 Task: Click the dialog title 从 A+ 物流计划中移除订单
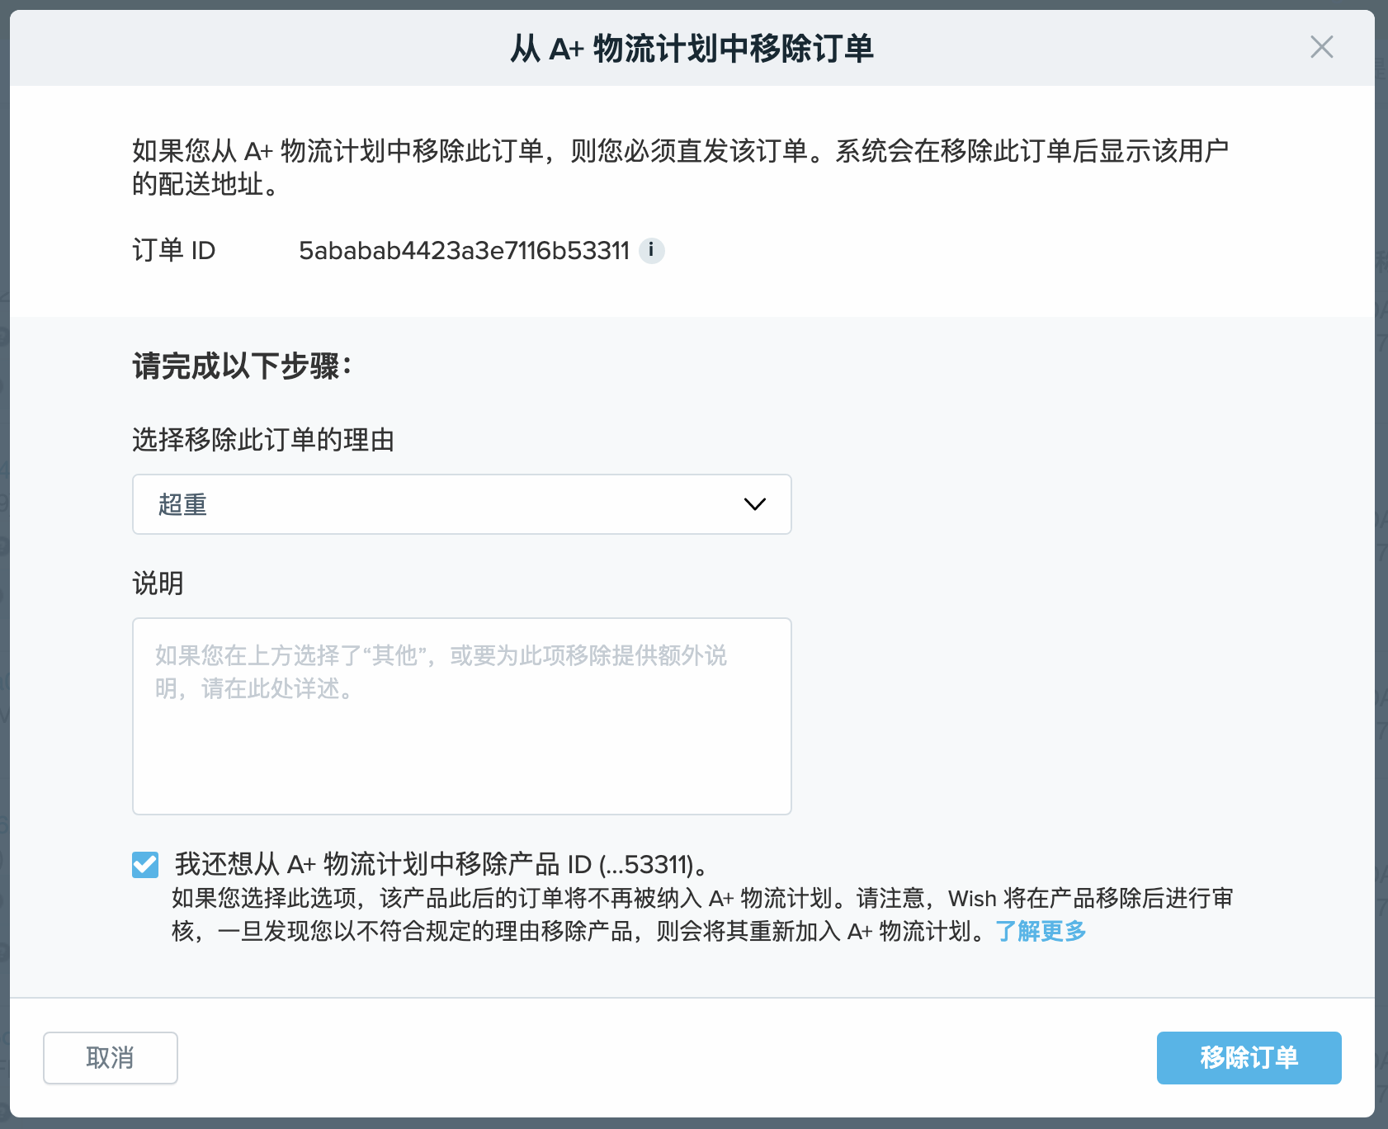pyautogui.click(x=692, y=49)
